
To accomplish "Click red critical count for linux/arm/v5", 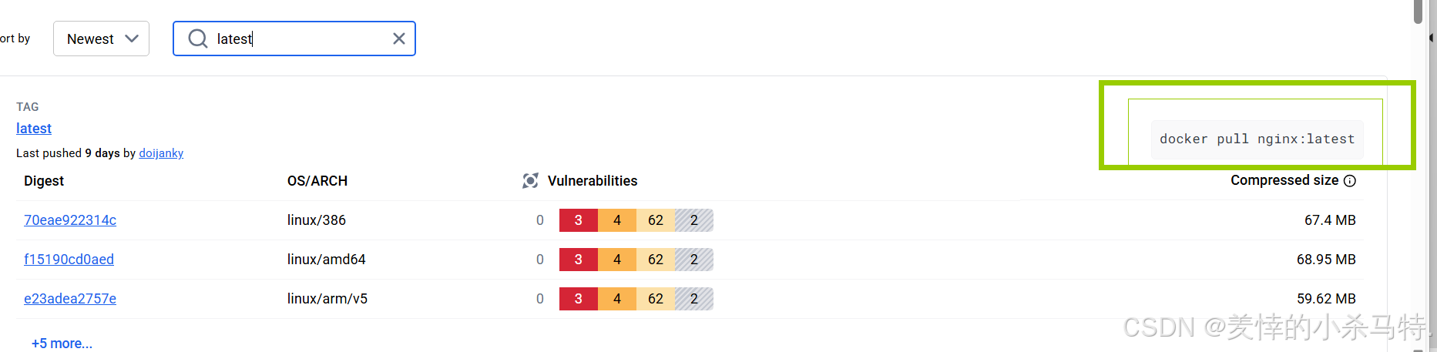I will click(578, 299).
